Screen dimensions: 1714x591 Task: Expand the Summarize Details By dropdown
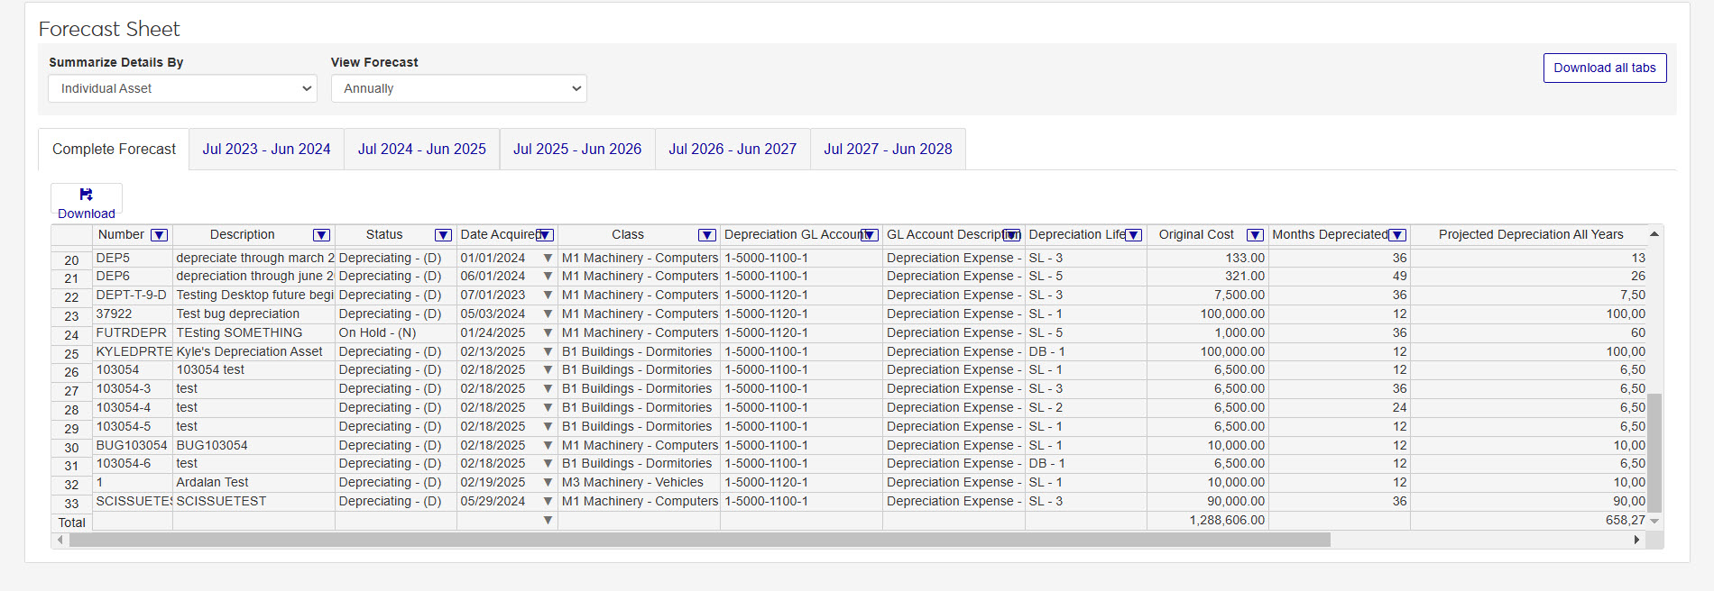tap(182, 88)
